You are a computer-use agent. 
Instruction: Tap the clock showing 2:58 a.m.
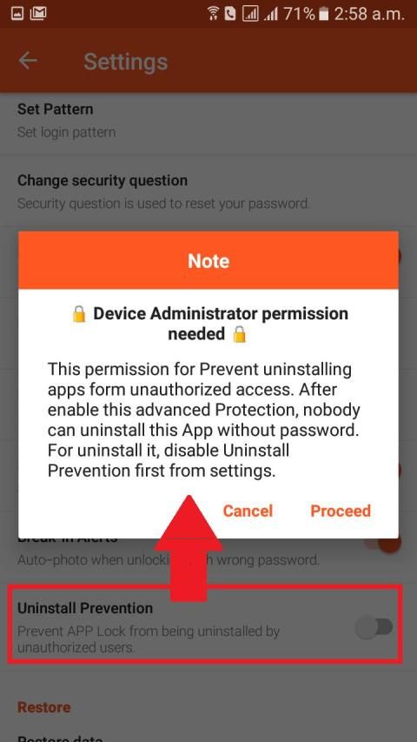coord(369,14)
